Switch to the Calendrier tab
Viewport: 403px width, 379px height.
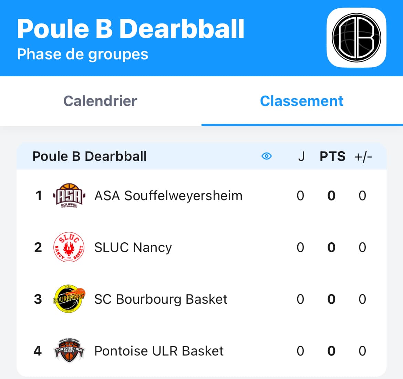[x=100, y=101]
